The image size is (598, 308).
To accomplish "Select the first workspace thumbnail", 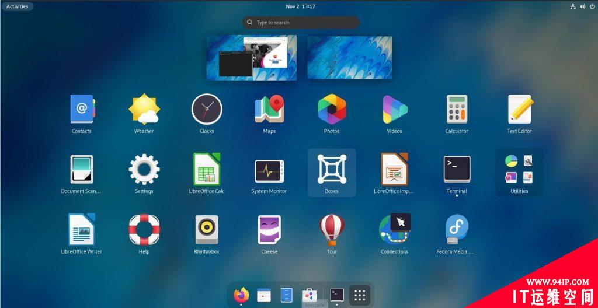I will [x=252, y=58].
